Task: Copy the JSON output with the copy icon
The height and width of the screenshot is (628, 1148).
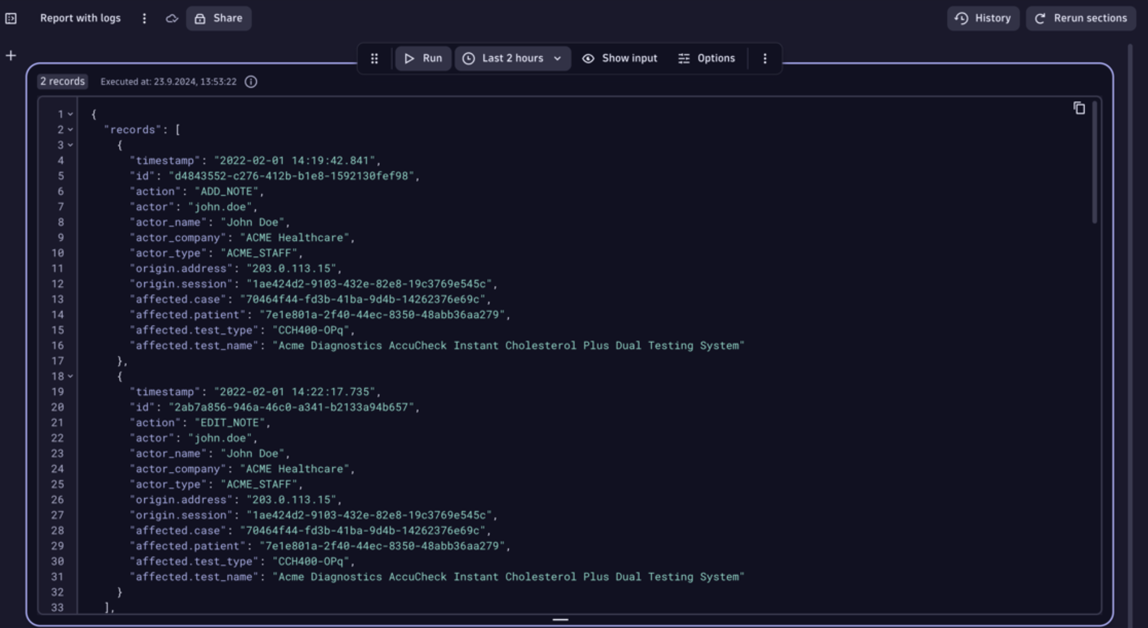Action: [1079, 108]
